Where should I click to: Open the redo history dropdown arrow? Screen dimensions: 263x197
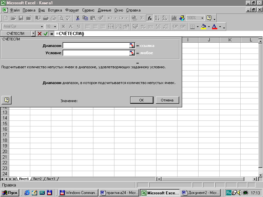(127, 18)
